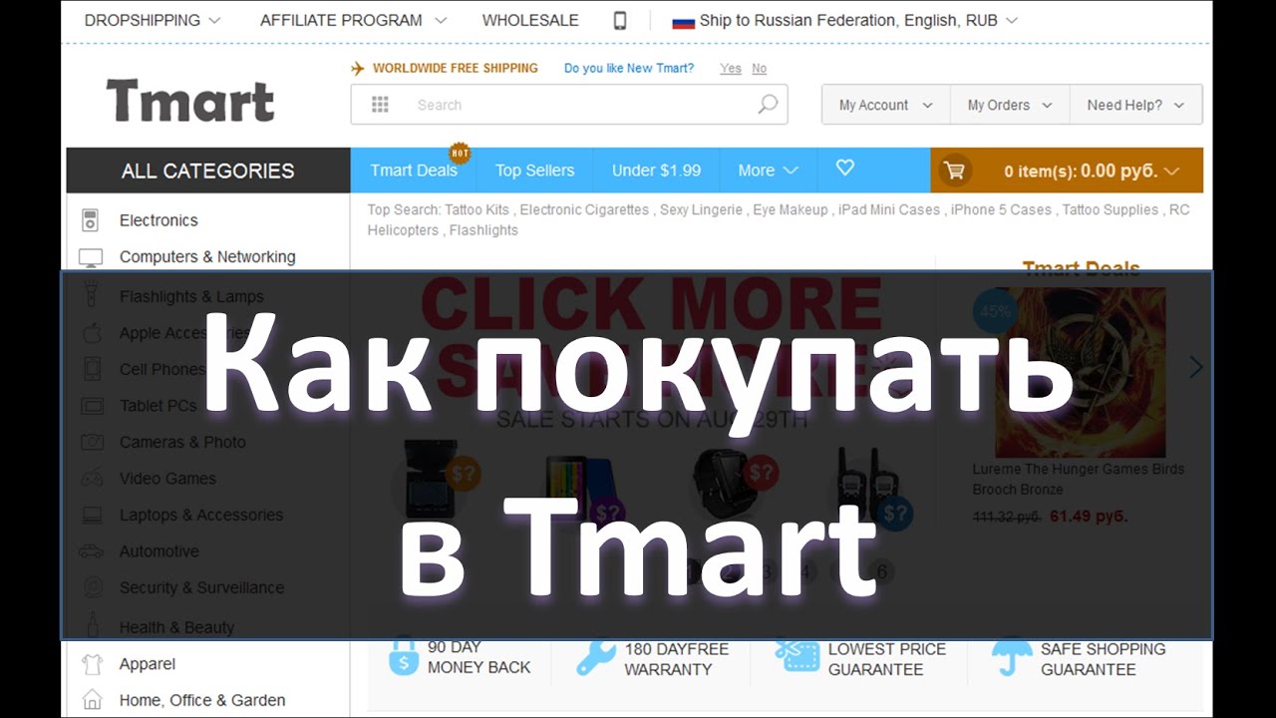Screen dimensions: 1276x718
Task: Select the Computers & Networking category
Action: [207, 257]
